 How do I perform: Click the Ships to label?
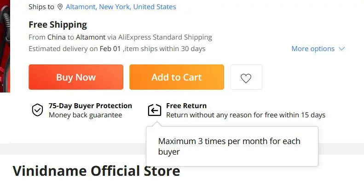coord(40,7)
